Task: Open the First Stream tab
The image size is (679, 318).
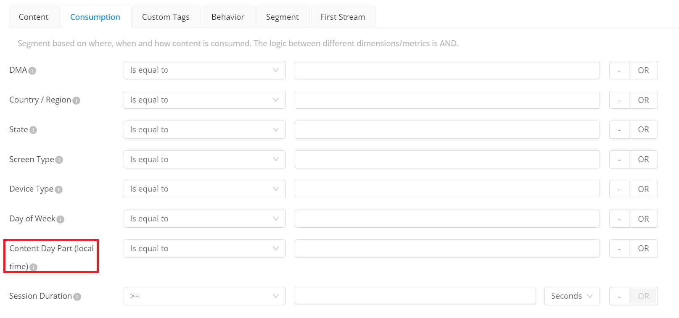Action: click(x=343, y=17)
